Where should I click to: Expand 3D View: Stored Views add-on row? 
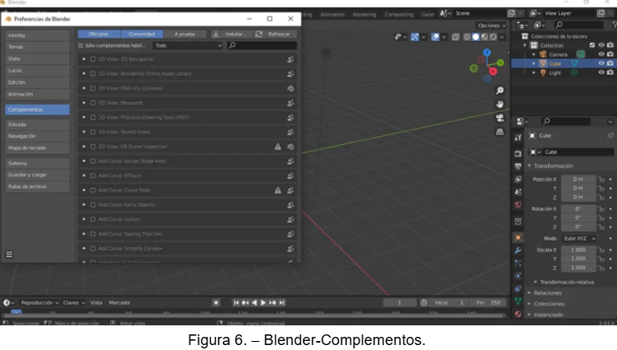coord(84,132)
